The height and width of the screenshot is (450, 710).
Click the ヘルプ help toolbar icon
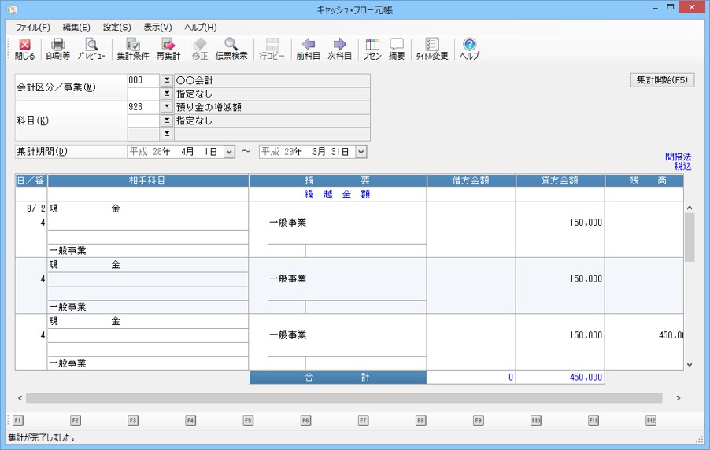click(x=469, y=49)
